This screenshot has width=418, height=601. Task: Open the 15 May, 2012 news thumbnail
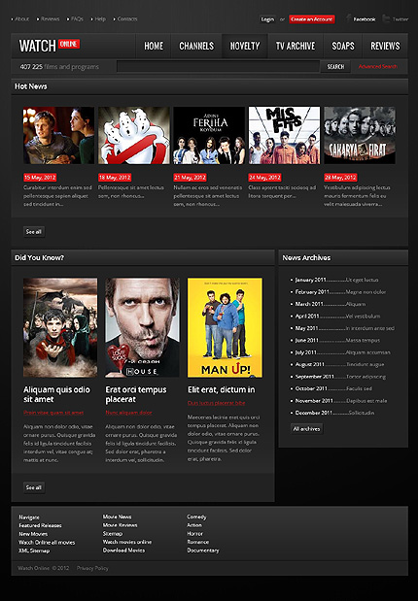click(58, 135)
